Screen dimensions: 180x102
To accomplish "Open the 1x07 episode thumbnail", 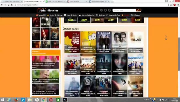I will pyautogui.click(x=97, y=20).
